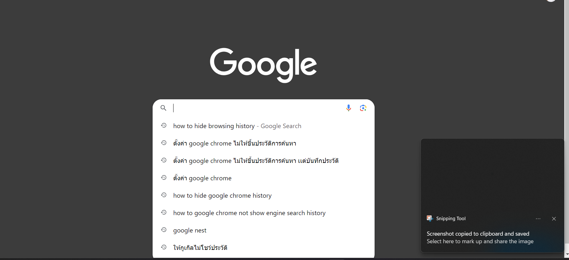Open Snipping Tool notification options menu
569x260 pixels.
coord(538,219)
